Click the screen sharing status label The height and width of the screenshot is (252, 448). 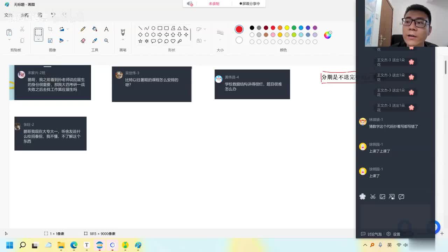point(250,3)
